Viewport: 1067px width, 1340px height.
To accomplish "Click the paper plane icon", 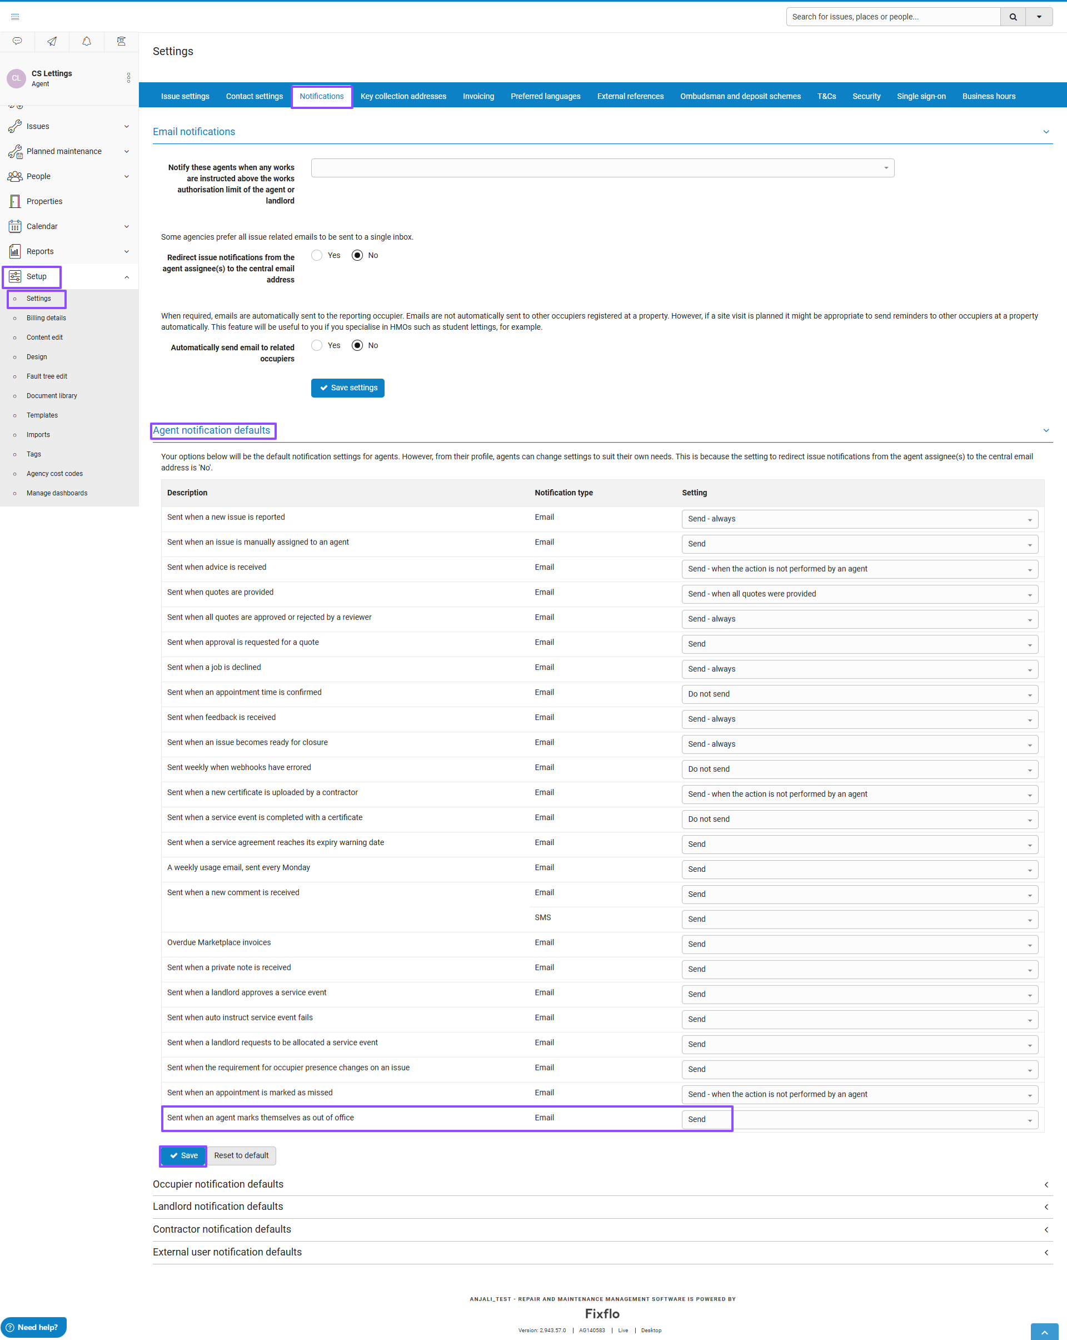I will tap(52, 41).
